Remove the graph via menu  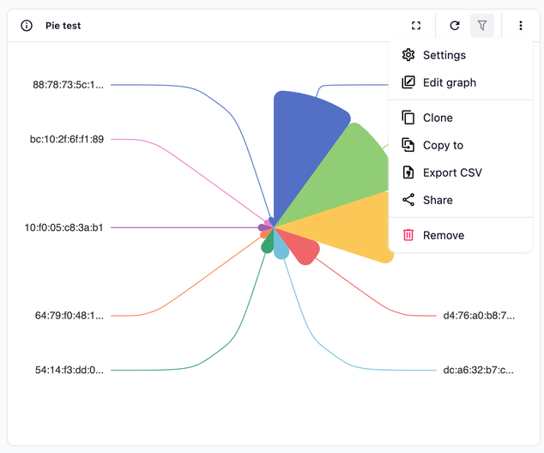click(x=443, y=235)
